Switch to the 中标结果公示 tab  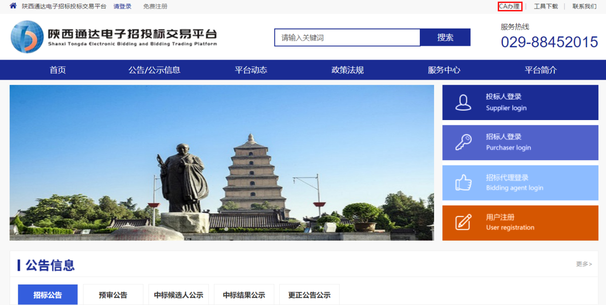244,295
